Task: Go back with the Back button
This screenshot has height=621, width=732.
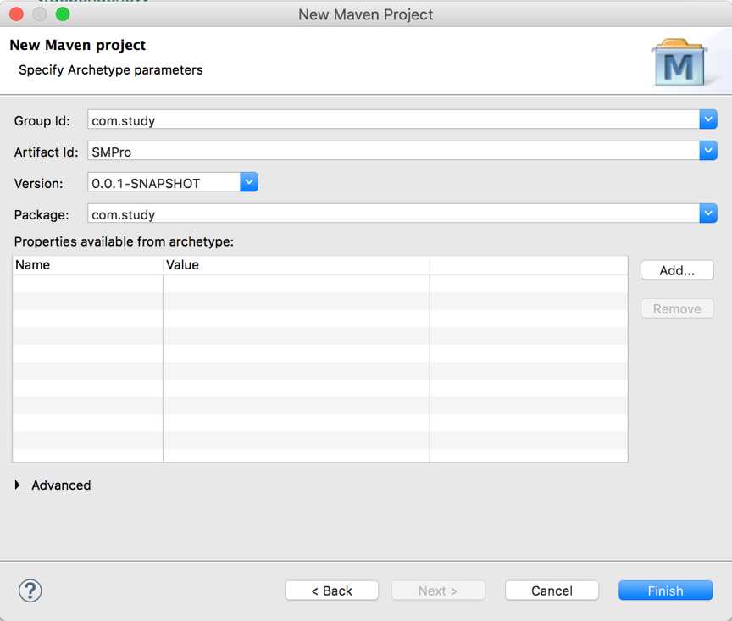Action: pos(331,591)
